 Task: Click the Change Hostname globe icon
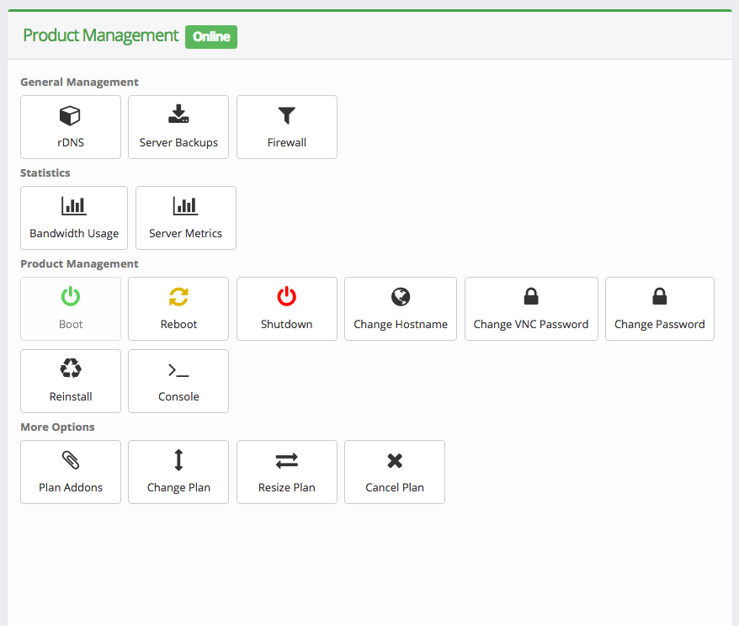401,296
